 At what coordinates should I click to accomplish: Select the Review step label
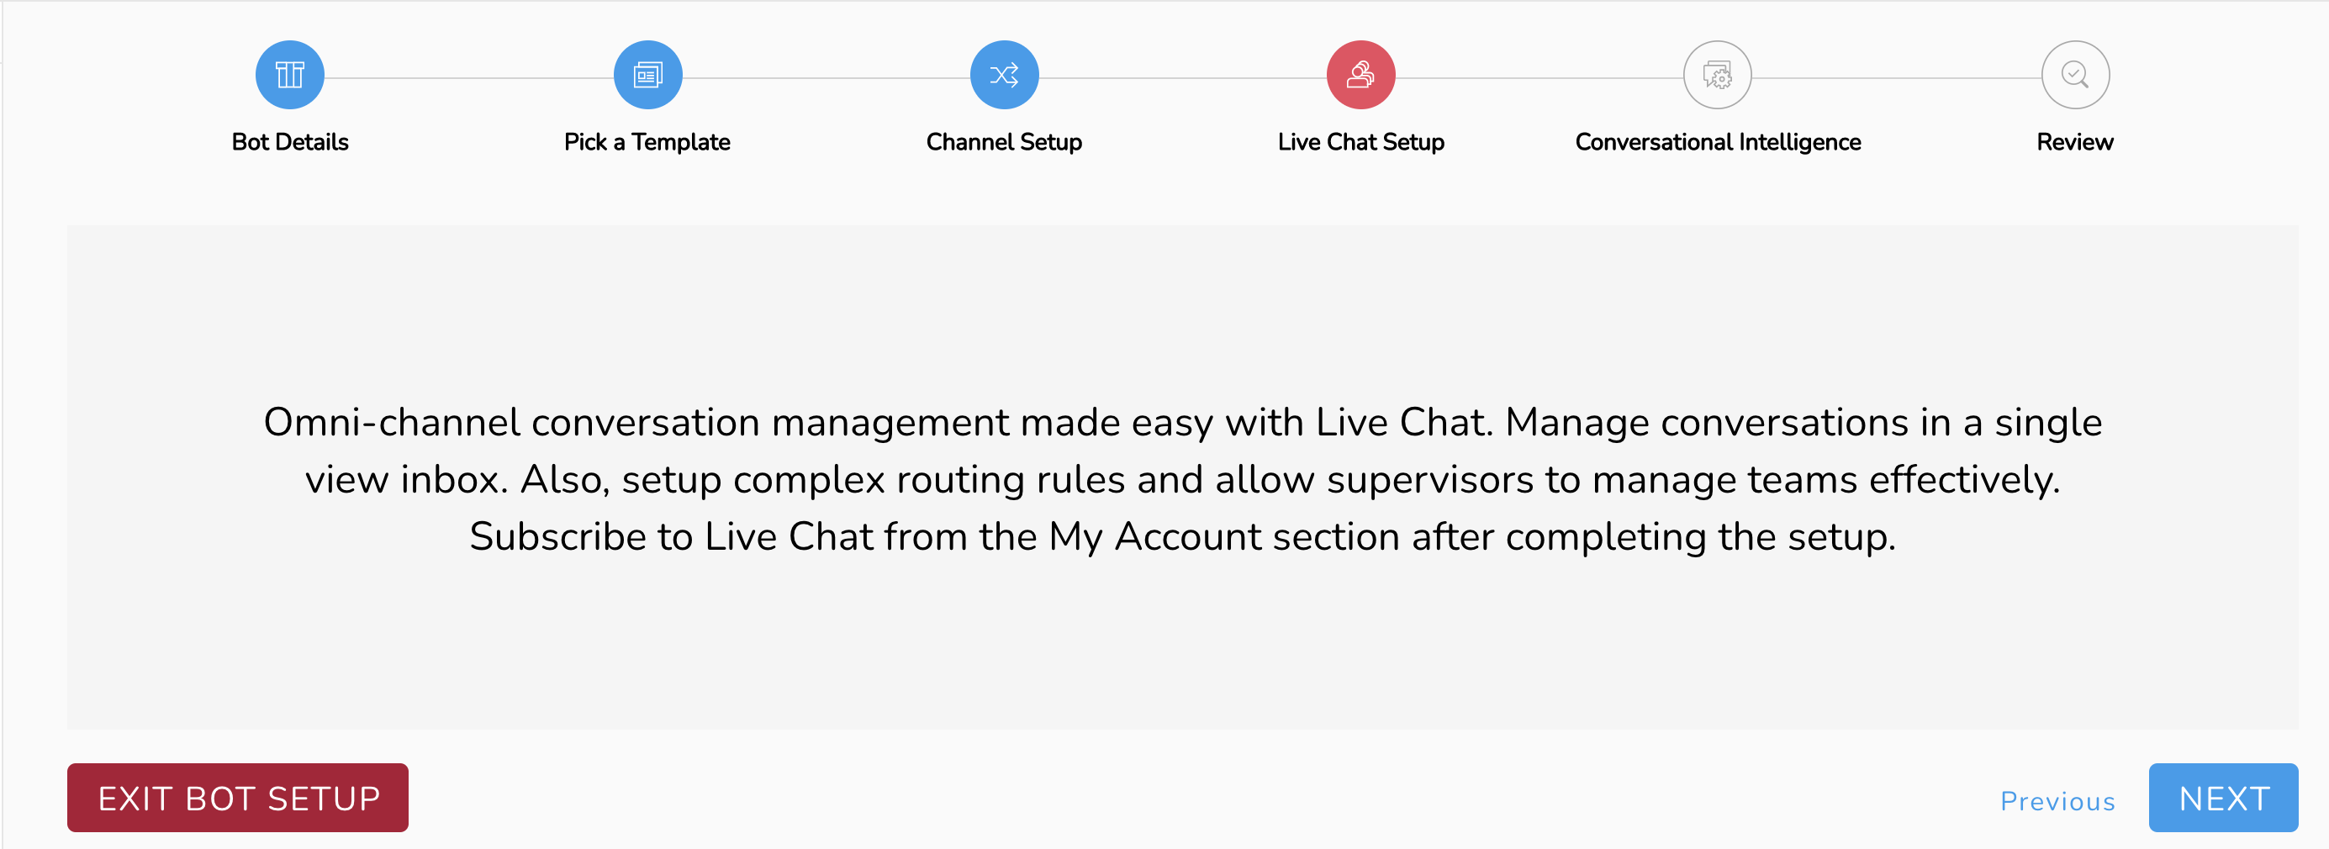[x=2074, y=142]
